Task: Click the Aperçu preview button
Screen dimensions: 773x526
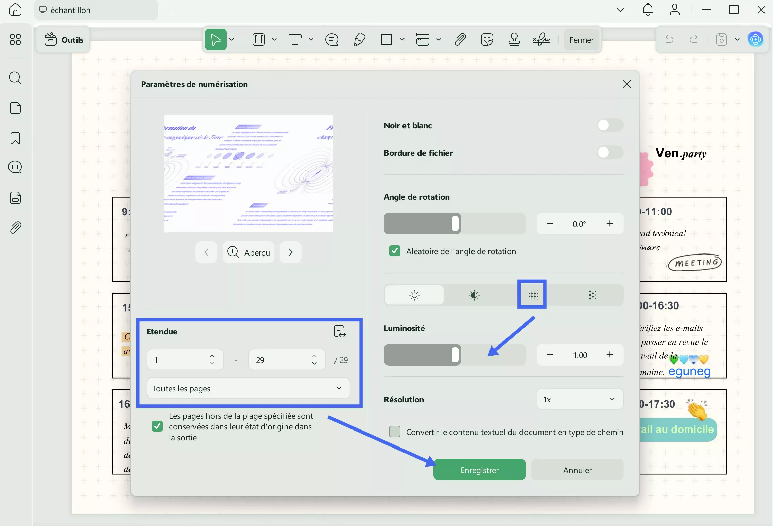Action: point(248,252)
